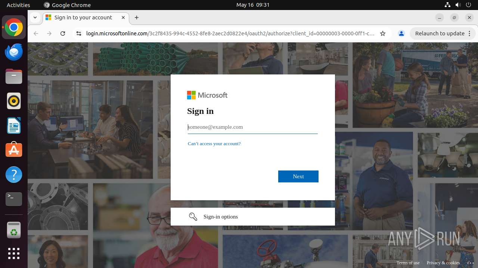The image size is (478, 268).
Task: Click the address bar URL
Action: point(230,33)
